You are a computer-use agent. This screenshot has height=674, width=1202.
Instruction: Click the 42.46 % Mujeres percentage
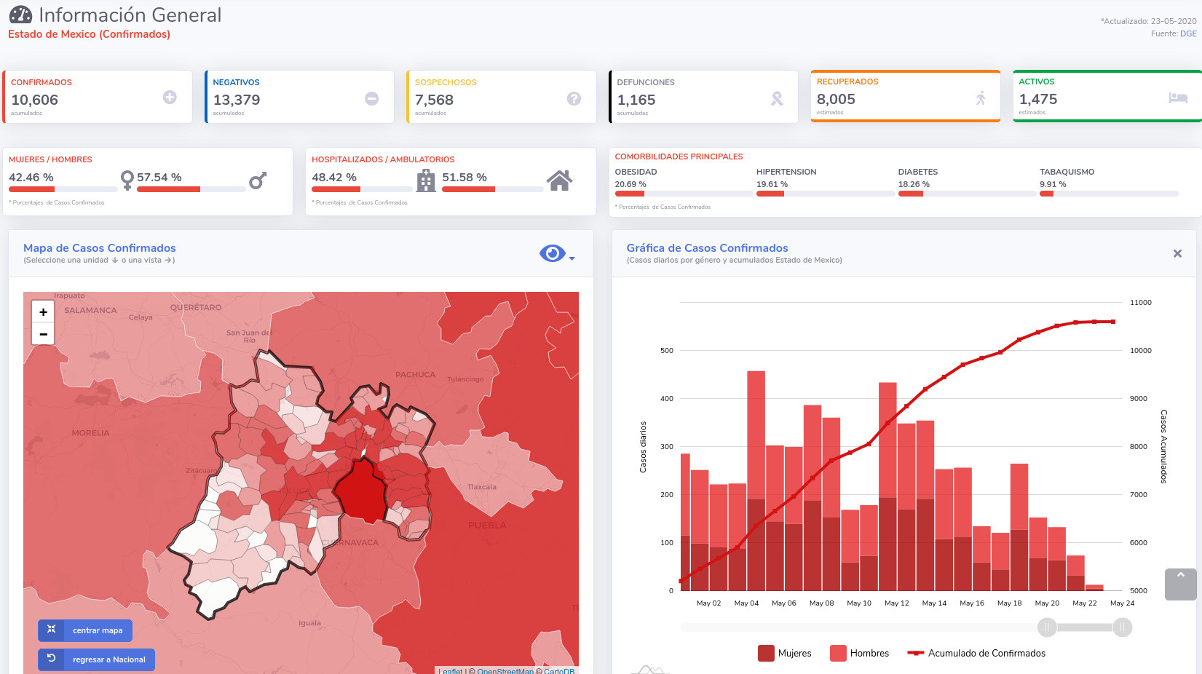pyautogui.click(x=31, y=177)
